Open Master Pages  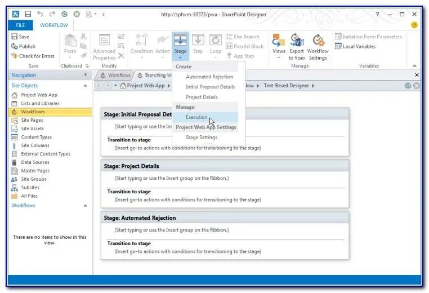pyautogui.click(x=35, y=171)
